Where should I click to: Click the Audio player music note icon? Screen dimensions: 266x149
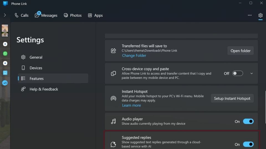pos(113,121)
